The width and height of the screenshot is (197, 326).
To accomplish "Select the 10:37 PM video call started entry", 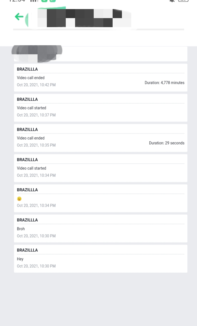I will [x=101, y=108].
